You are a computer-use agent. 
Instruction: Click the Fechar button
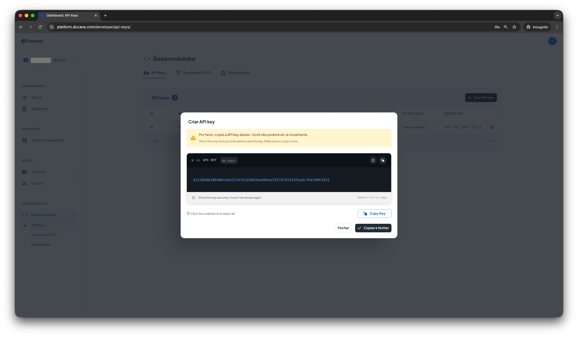pyautogui.click(x=343, y=228)
